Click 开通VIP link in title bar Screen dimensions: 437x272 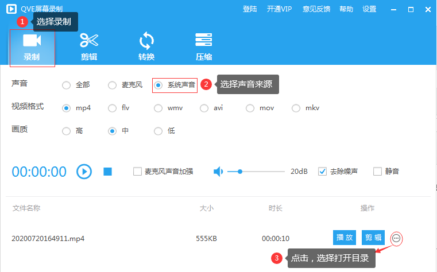pos(280,9)
